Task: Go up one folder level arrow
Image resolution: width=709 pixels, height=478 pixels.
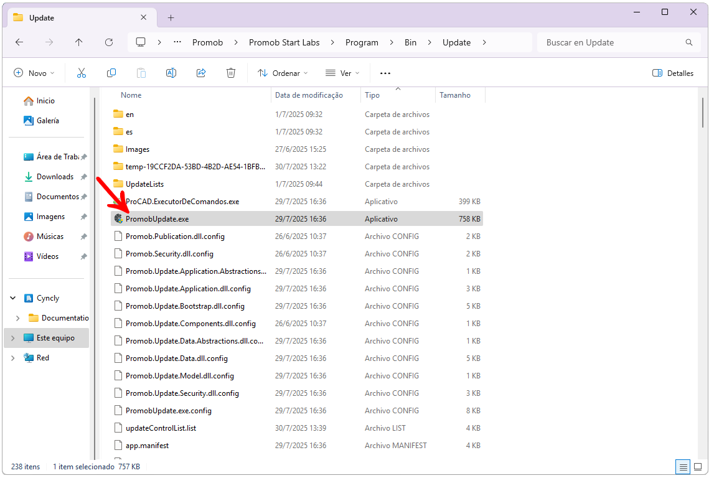Action: pyautogui.click(x=78, y=42)
